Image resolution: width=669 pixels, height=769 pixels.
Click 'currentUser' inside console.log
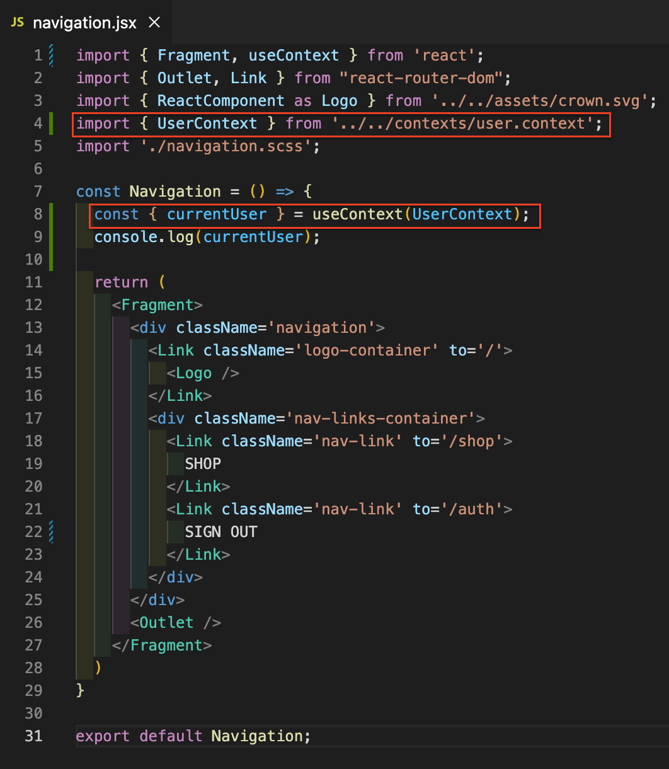tap(253, 237)
